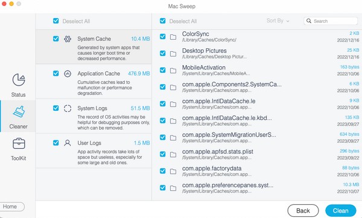Click the System Cache atom icon
Screen dimensions: 362x218
pos(68,39)
